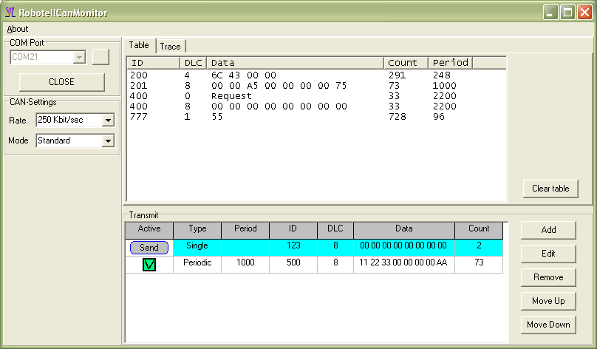Screen dimensions: 597x349
Task: Remove the selected transmit message
Action: click(548, 277)
